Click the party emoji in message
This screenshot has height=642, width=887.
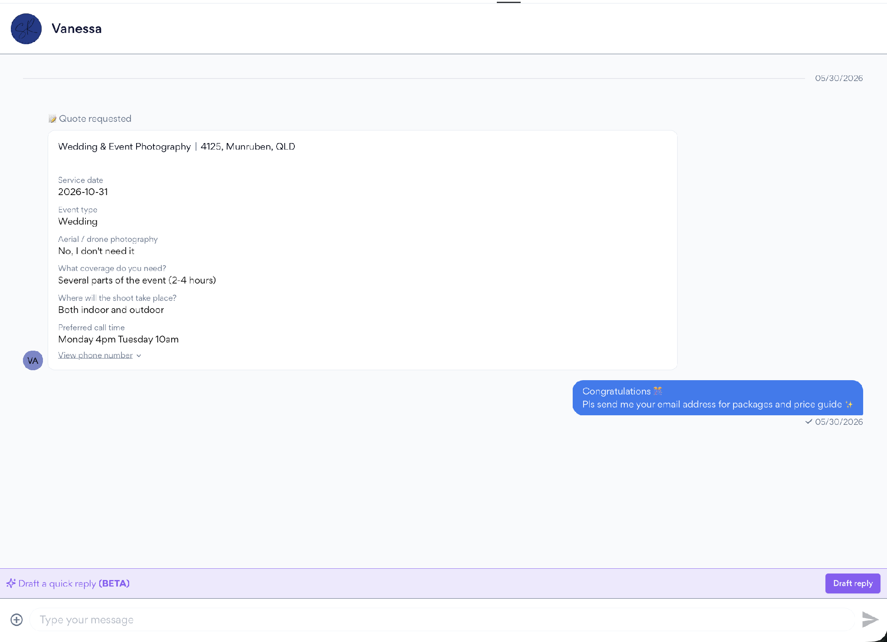pyautogui.click(x=658, y=391)
